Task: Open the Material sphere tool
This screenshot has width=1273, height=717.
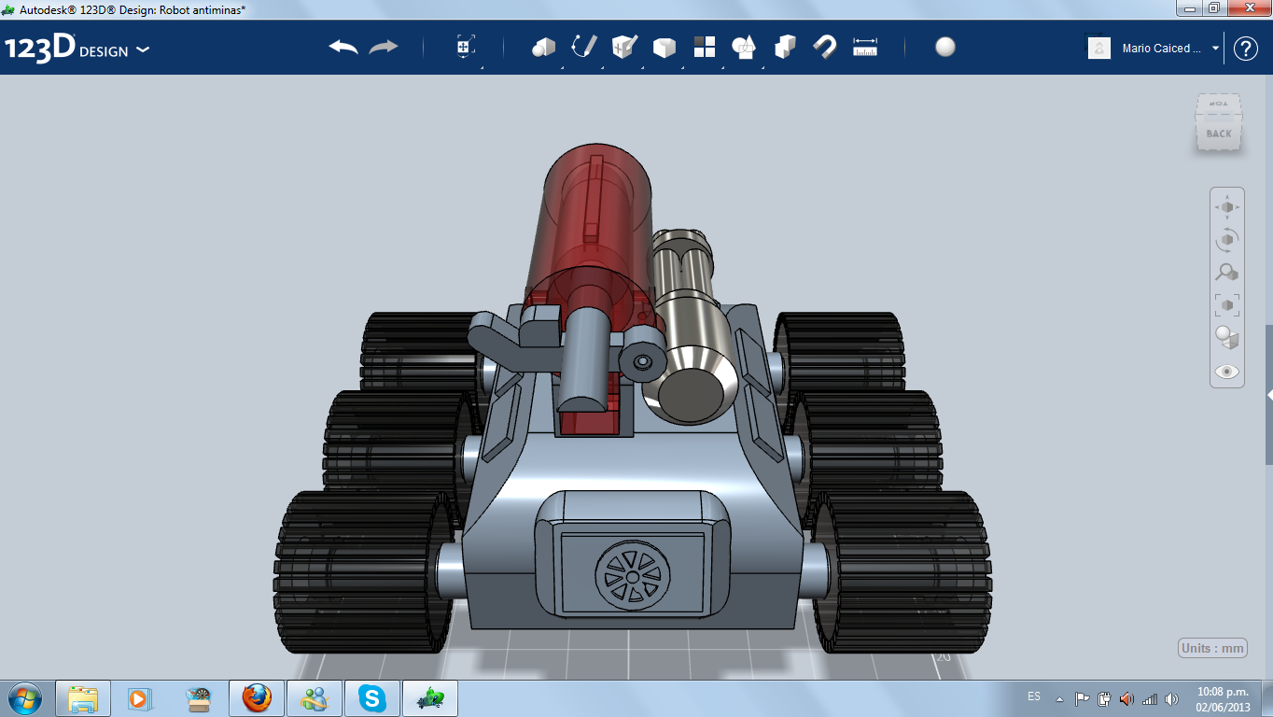Action: [945, 47]
